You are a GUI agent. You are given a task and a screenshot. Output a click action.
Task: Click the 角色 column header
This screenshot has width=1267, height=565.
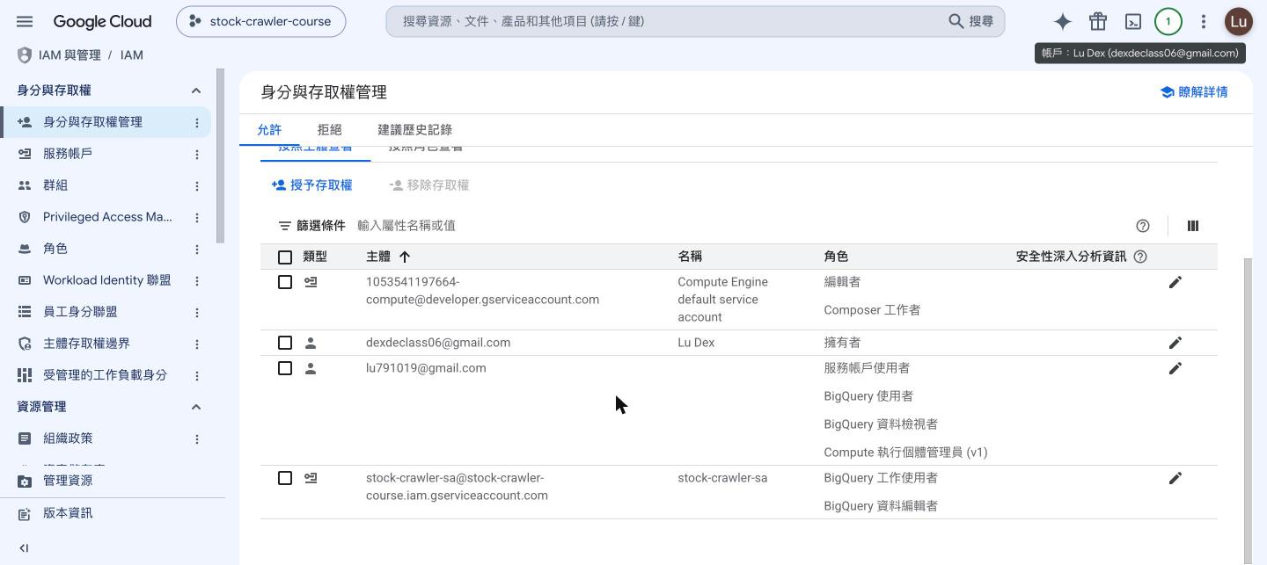[836, 257]
